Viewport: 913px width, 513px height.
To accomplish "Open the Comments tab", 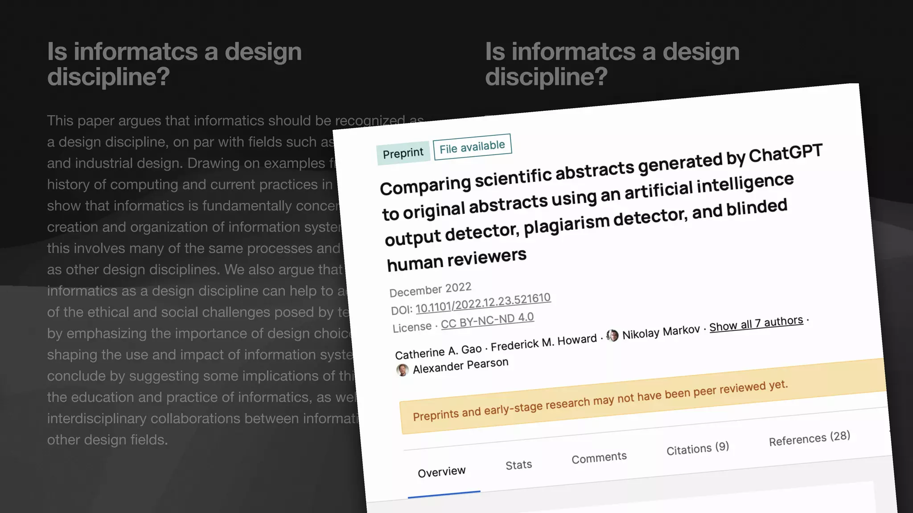I will [x=599, y=458].
